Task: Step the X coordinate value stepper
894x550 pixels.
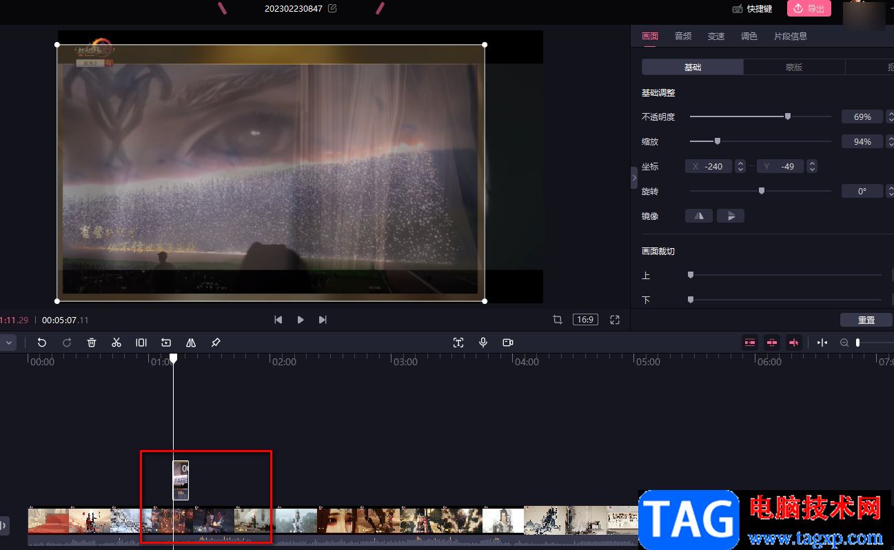Action: tap(740, 166)
